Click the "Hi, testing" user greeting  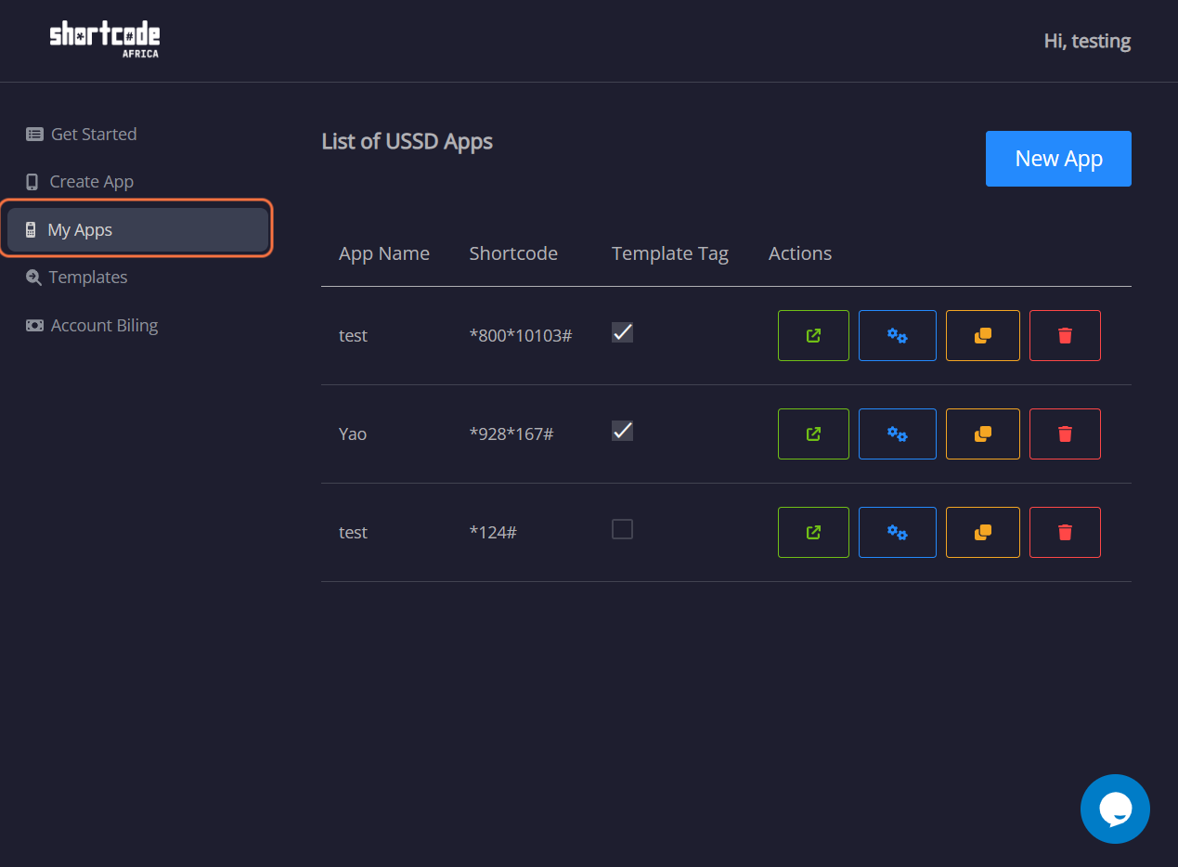click(1087, 41)
